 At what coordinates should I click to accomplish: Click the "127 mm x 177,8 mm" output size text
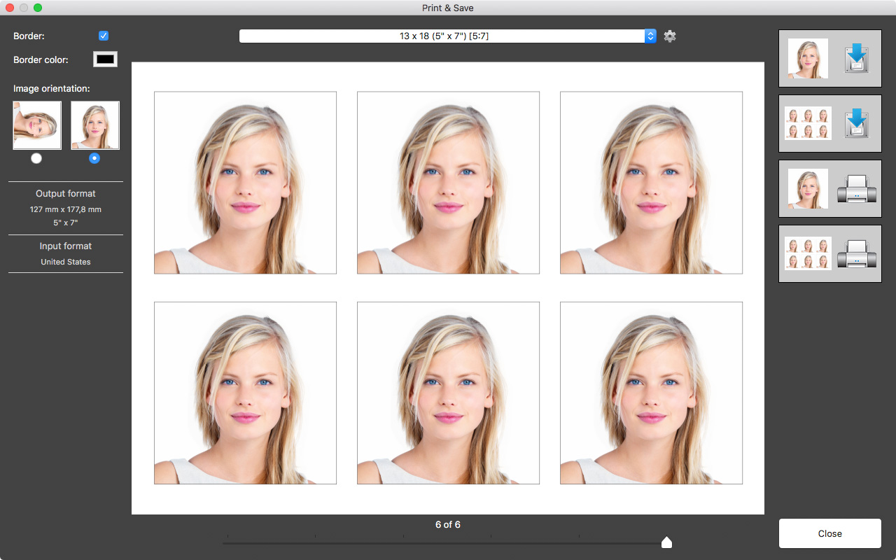click(66, 209)
